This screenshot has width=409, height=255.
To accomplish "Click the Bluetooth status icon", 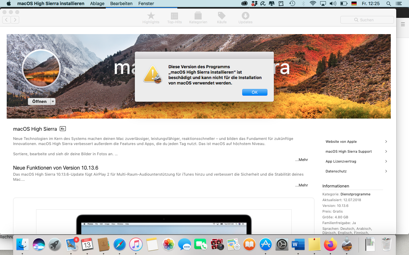I will tap(303, 4).
